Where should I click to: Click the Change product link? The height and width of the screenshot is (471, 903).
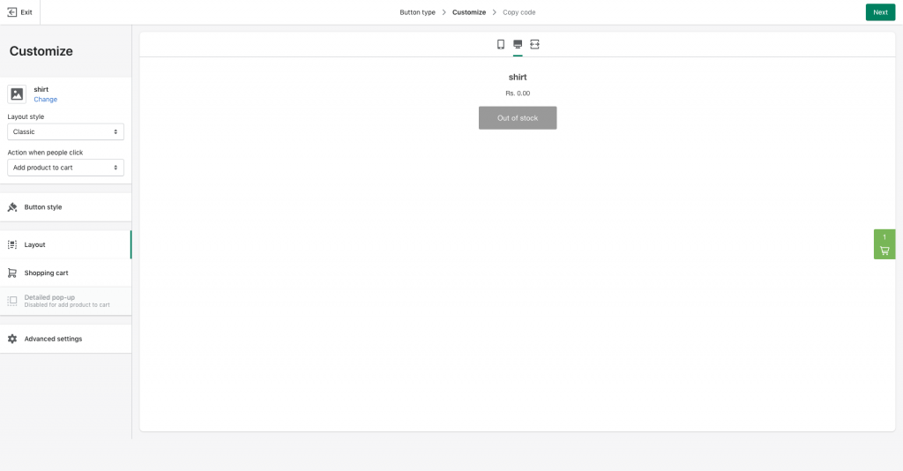(46, 100)
